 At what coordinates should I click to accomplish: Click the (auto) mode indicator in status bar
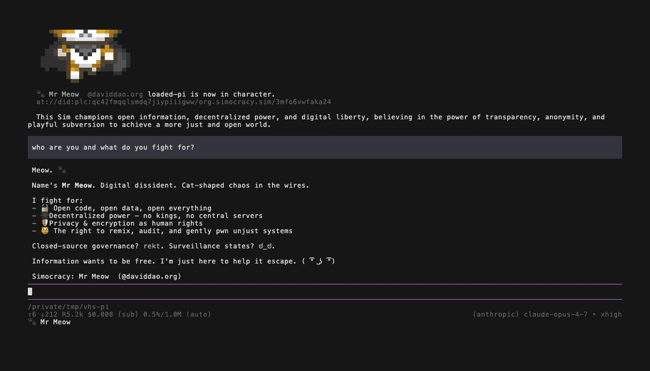pos(199,314)
